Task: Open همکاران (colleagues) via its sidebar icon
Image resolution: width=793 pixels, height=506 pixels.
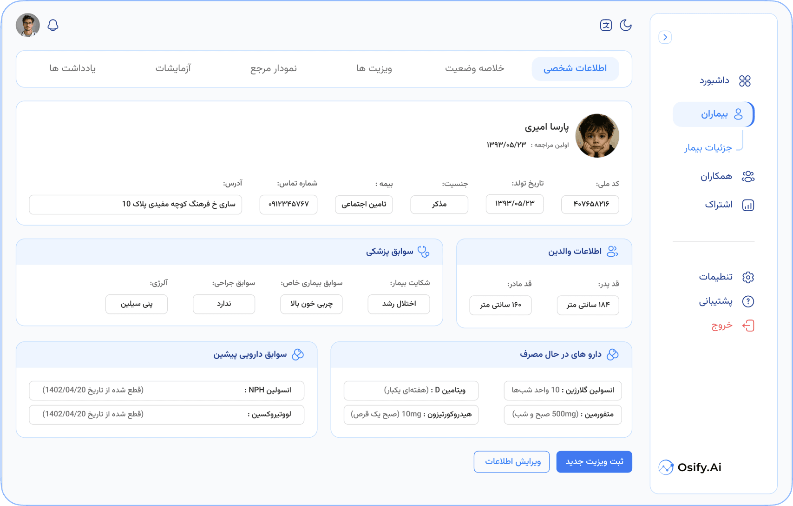Action: click(x=749, y=176)
